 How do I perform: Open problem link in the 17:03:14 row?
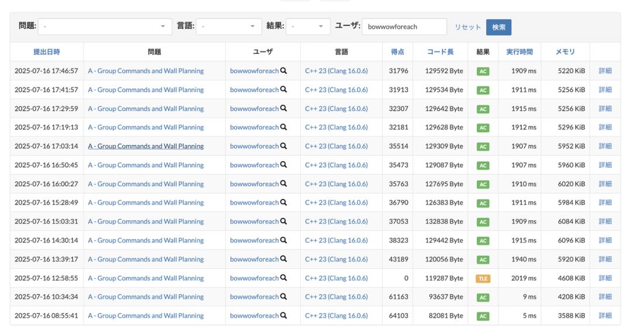click(146, 146)
